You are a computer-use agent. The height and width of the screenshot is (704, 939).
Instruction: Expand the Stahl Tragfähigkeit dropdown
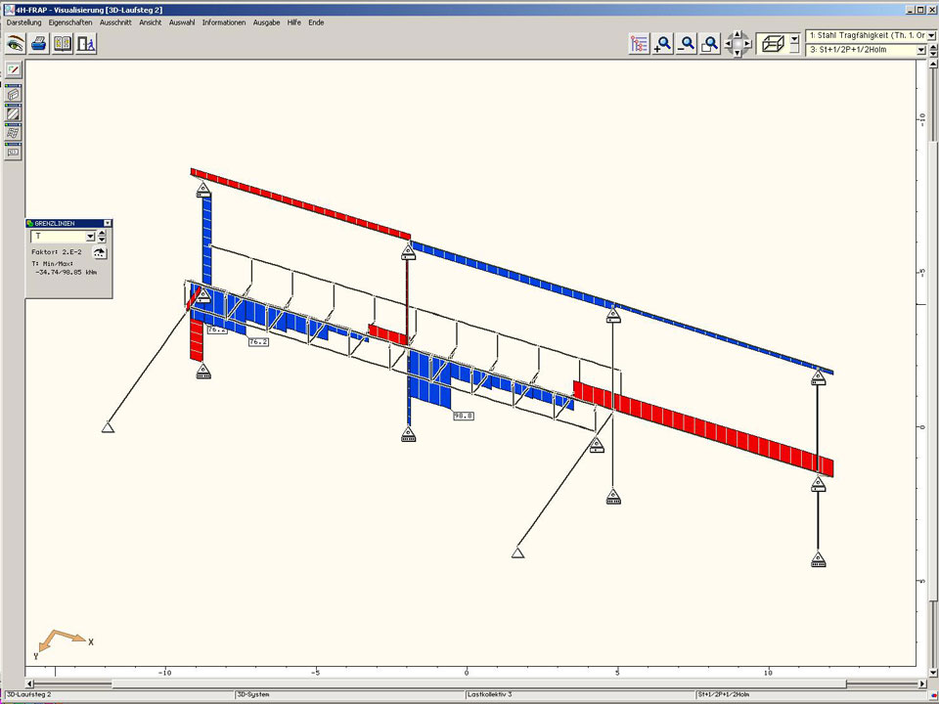[931, 35]
